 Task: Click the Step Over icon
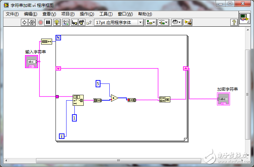[82, 22]
